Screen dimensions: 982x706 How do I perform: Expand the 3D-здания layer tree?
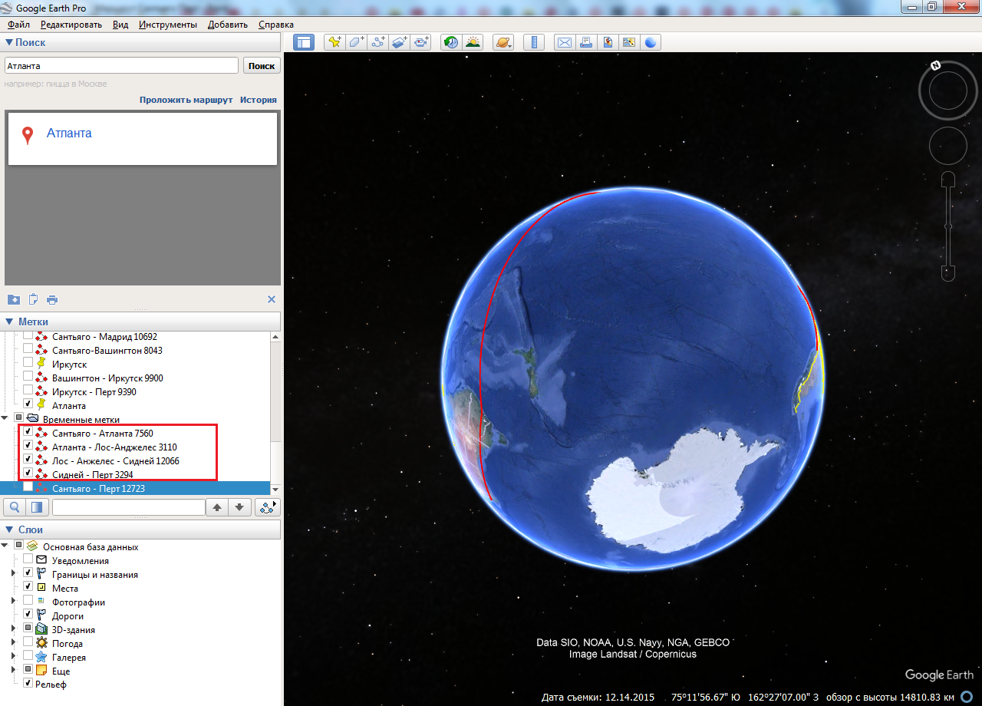[12, 629]
